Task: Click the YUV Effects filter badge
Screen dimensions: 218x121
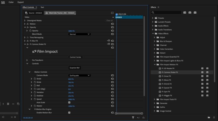Action: pyautogui.click(x=195, y=12)
